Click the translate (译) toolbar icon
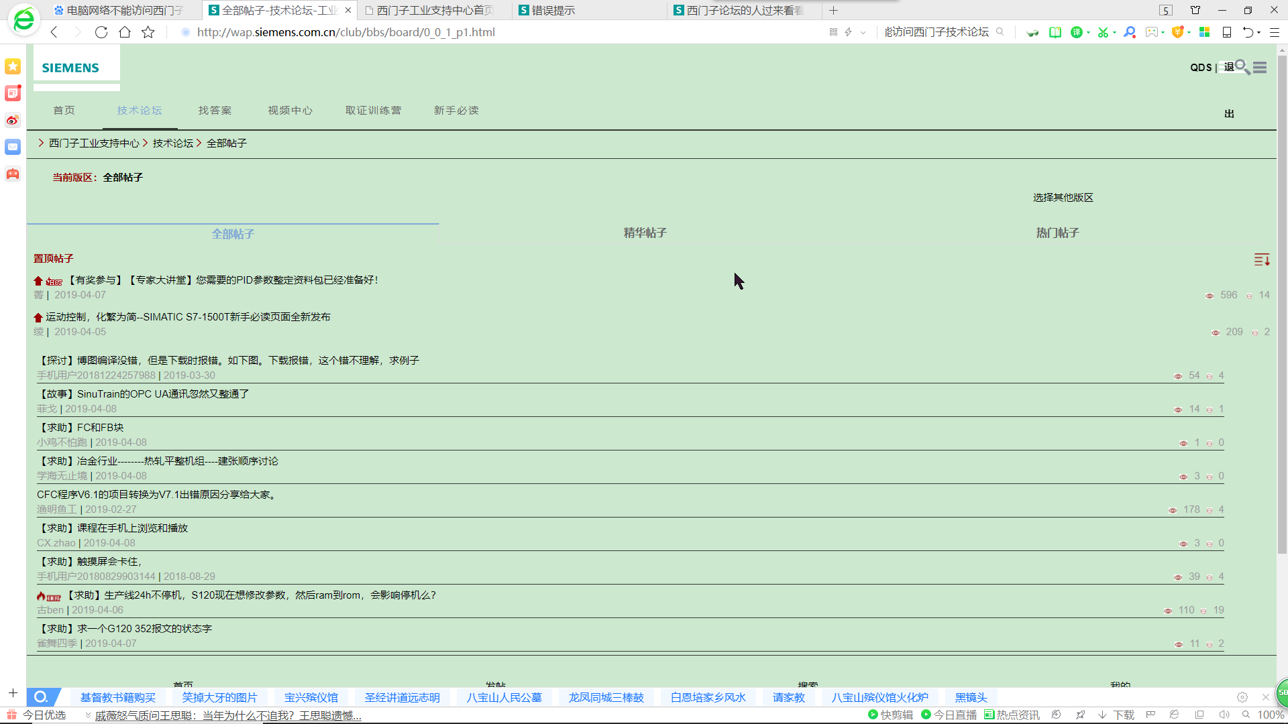 pos(1076,32)
